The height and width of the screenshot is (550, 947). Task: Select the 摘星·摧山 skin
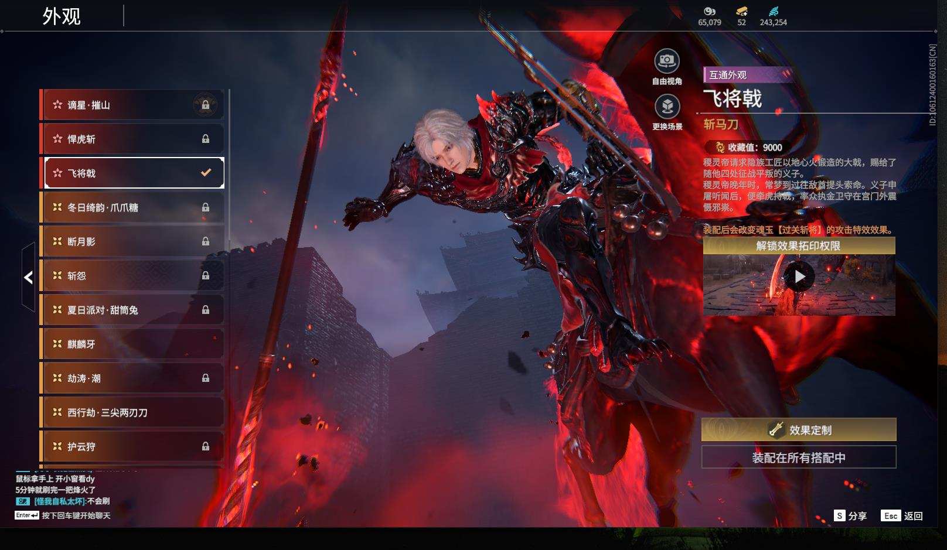click(x=133, y=105)
